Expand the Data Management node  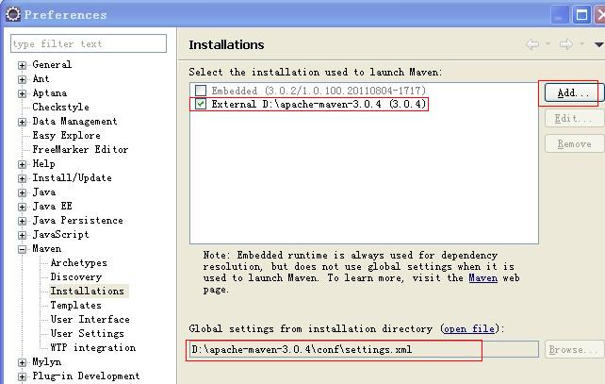pos(22,122)
